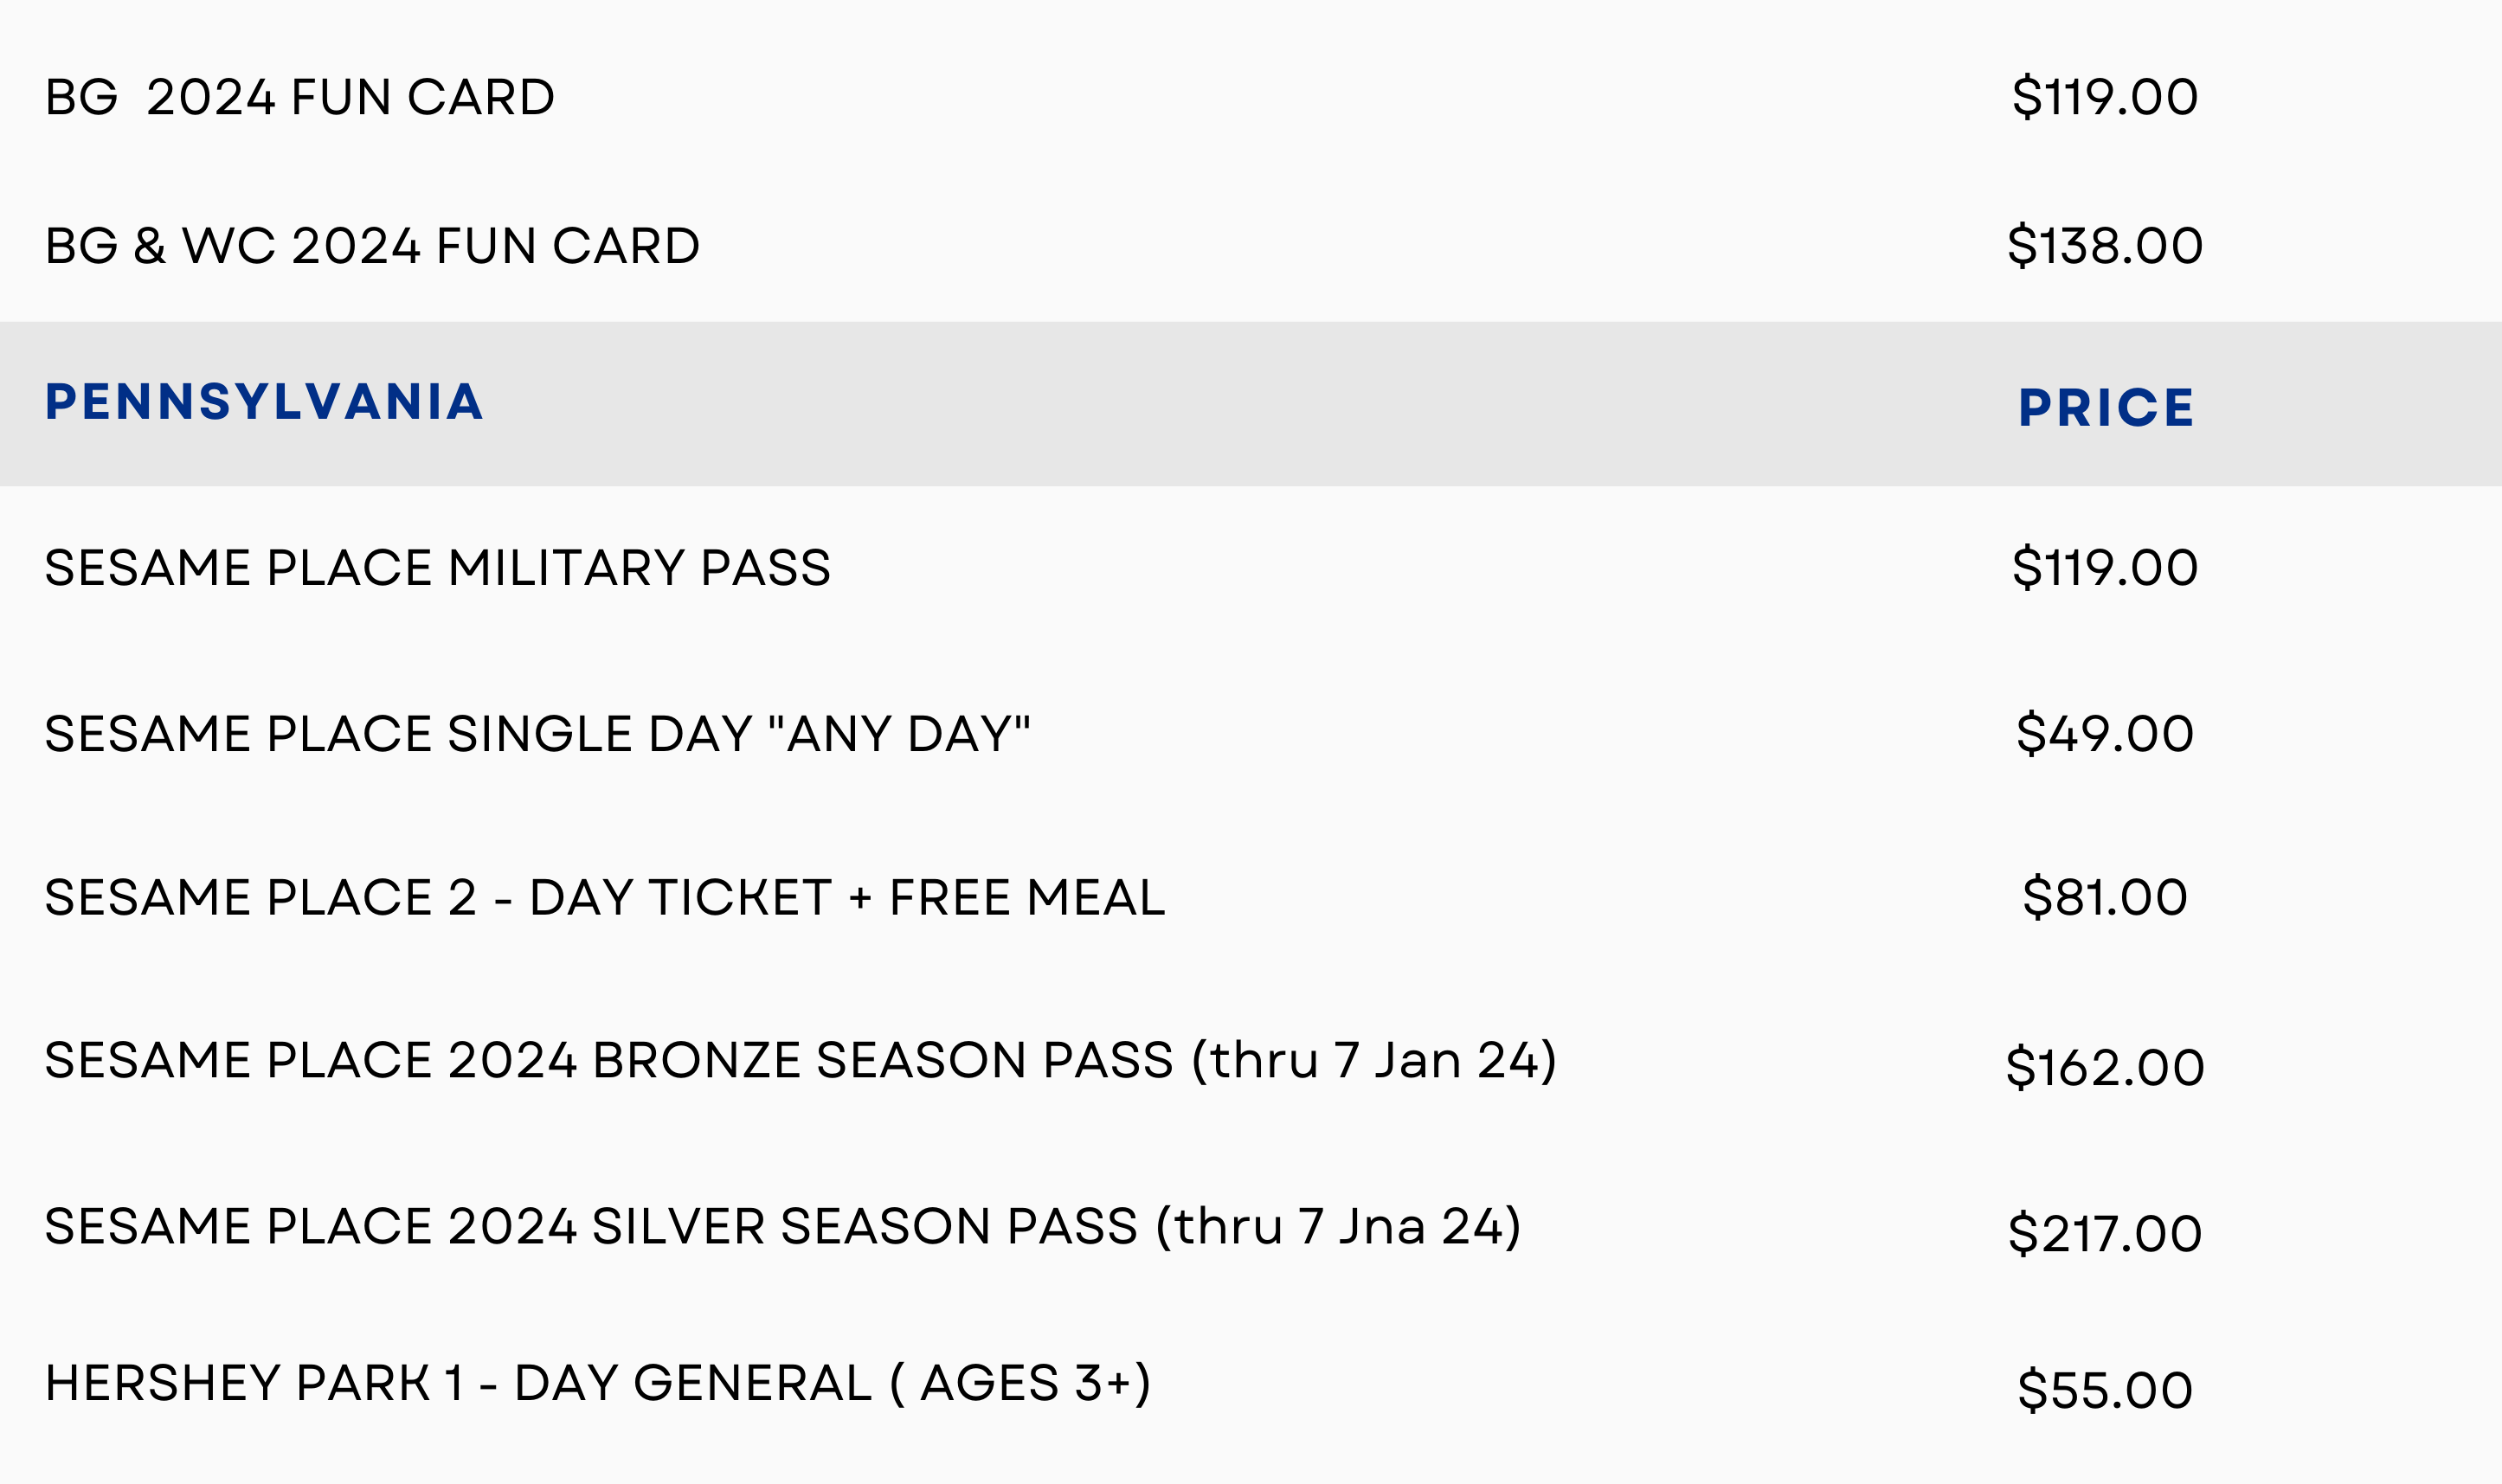2502x1484 pixels.
Task: Select Sesame Place Single Day "Any Day"
Action: (537, 734)
